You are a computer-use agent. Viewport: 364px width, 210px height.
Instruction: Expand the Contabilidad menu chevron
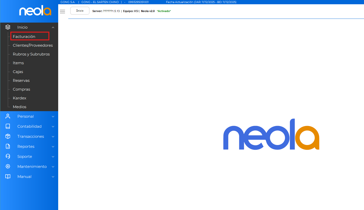(53, 126)
